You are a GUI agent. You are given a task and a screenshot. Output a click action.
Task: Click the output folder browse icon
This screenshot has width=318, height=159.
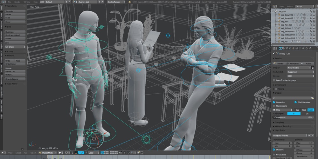pyautogui.click(x=313, y=98)
